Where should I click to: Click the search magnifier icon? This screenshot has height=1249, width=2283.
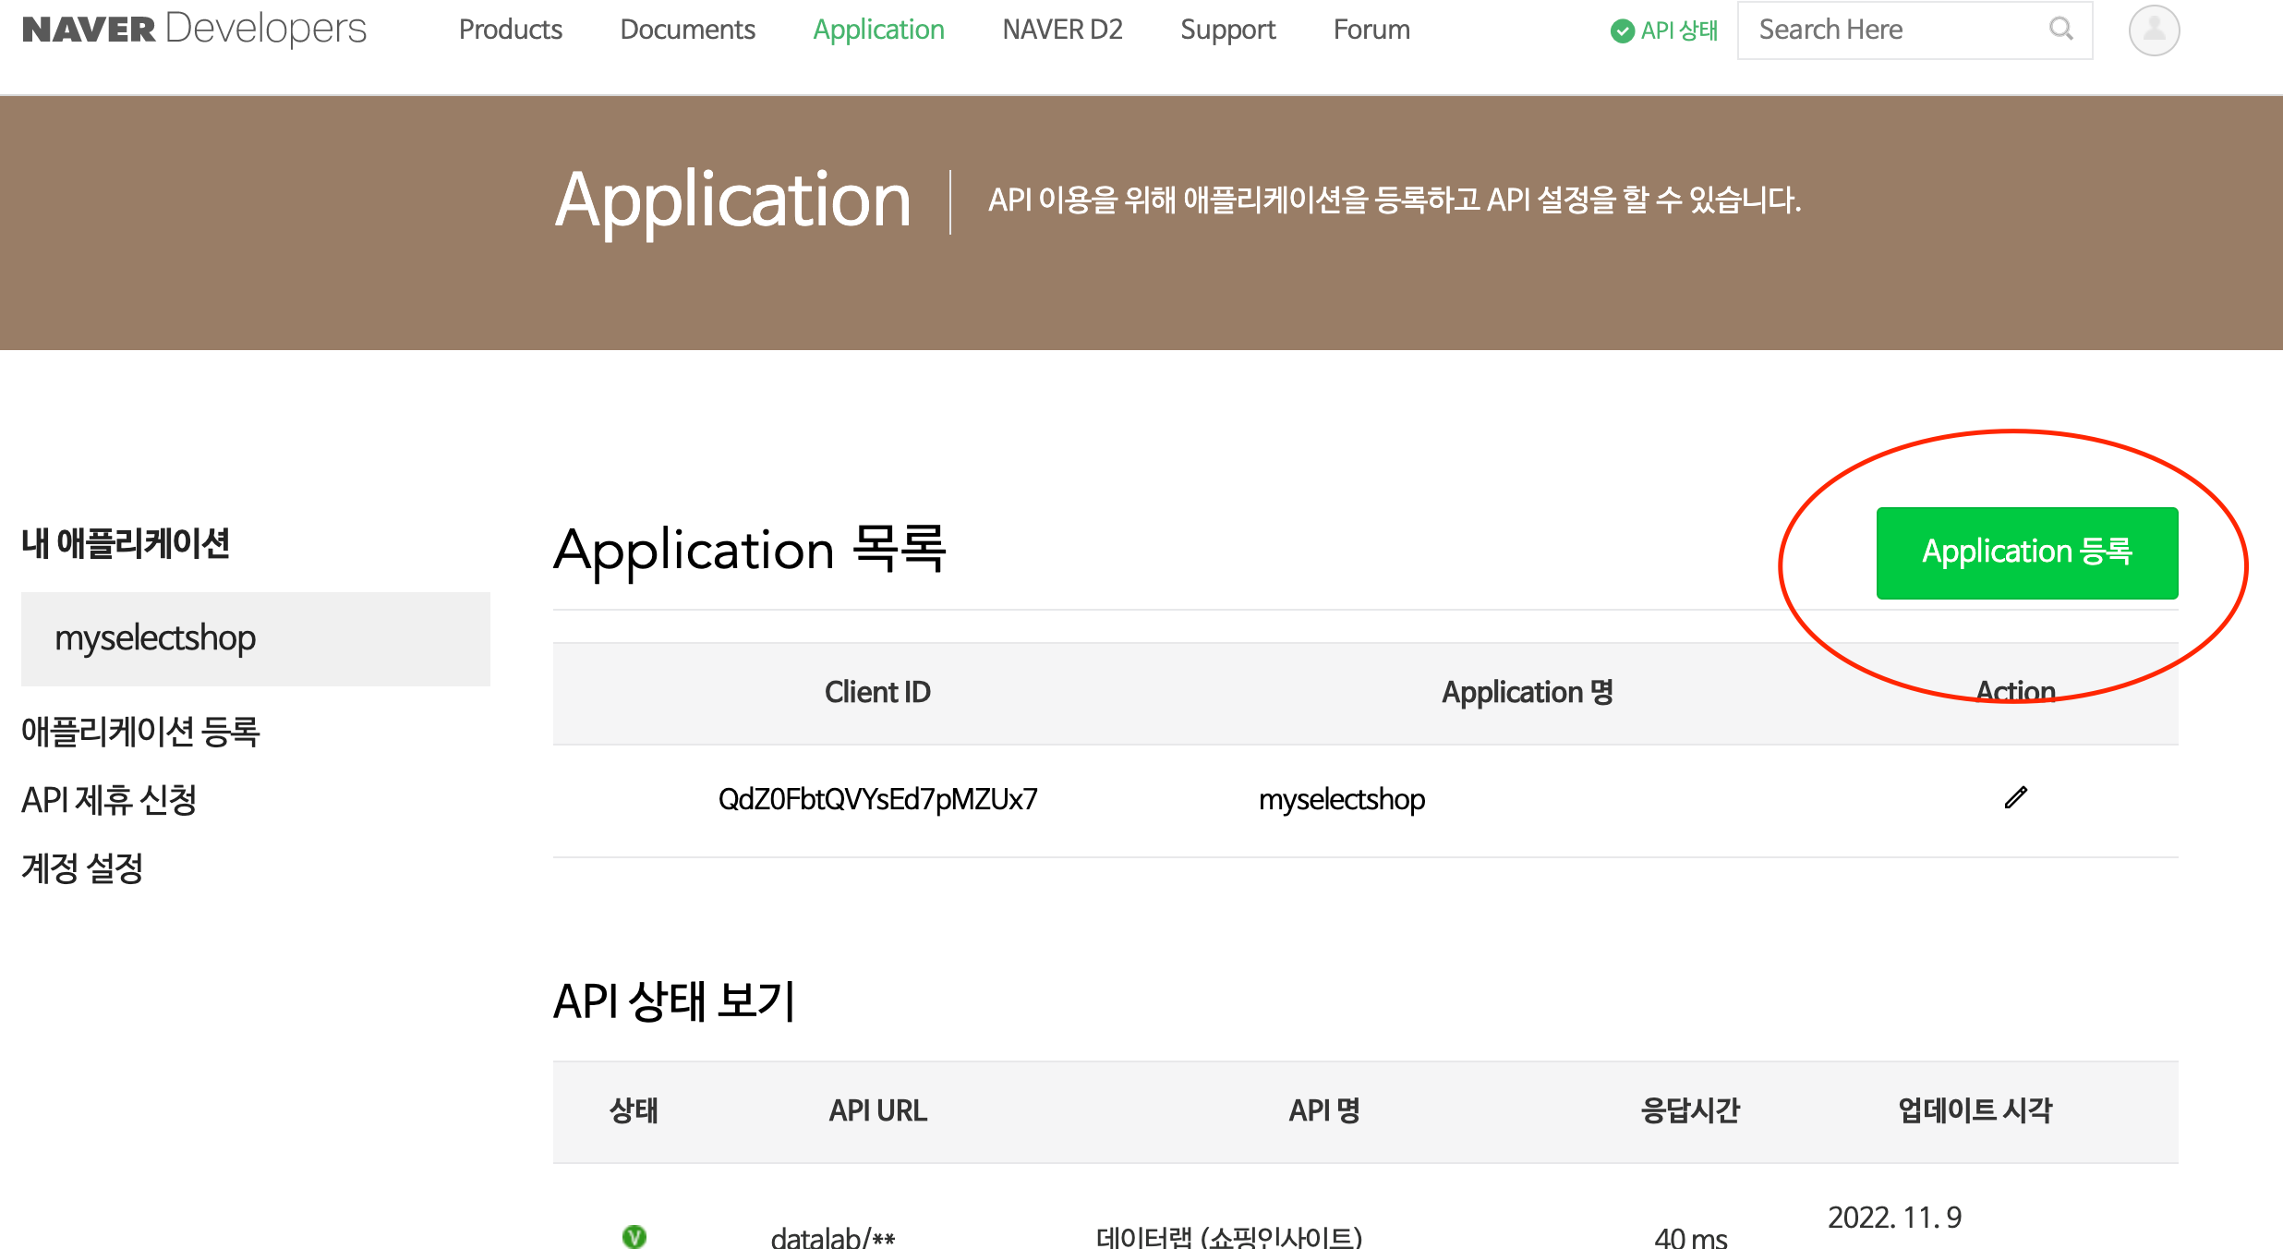point(2060,30)
